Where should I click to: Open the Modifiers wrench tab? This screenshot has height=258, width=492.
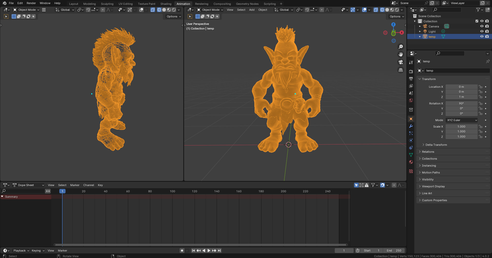[x=411, y=126]
